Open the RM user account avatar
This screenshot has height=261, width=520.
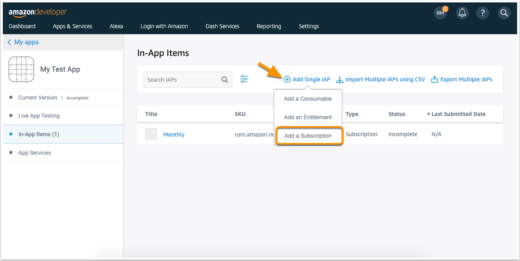441,13
